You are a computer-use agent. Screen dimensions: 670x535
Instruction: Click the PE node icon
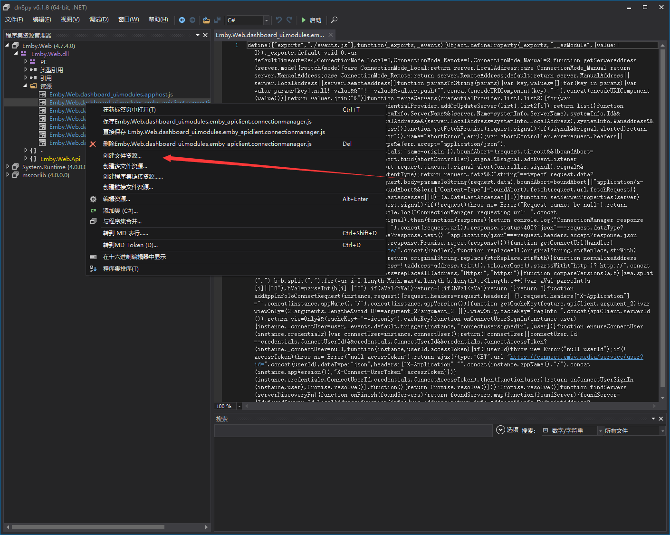click(33, 62)
